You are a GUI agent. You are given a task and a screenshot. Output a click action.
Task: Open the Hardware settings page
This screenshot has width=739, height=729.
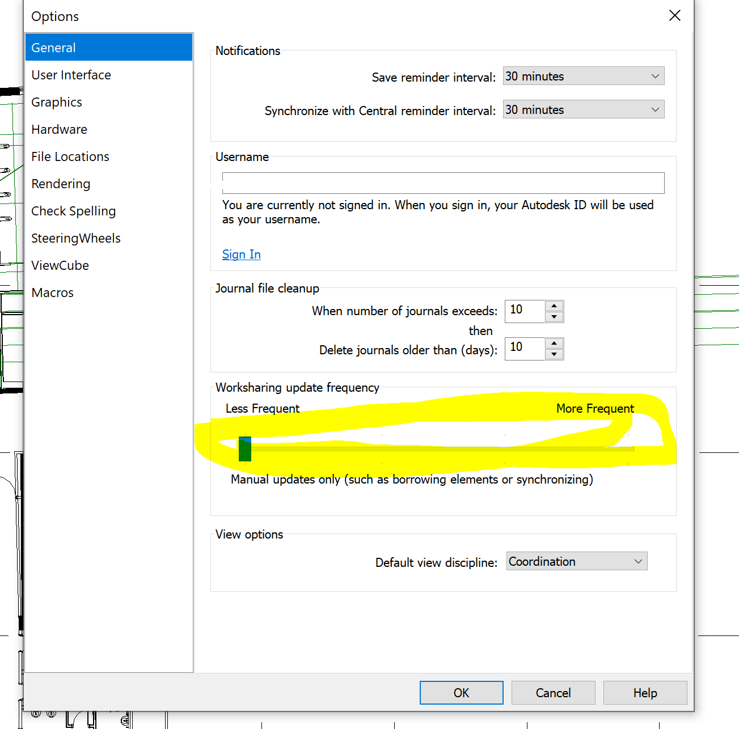point(59,129)
